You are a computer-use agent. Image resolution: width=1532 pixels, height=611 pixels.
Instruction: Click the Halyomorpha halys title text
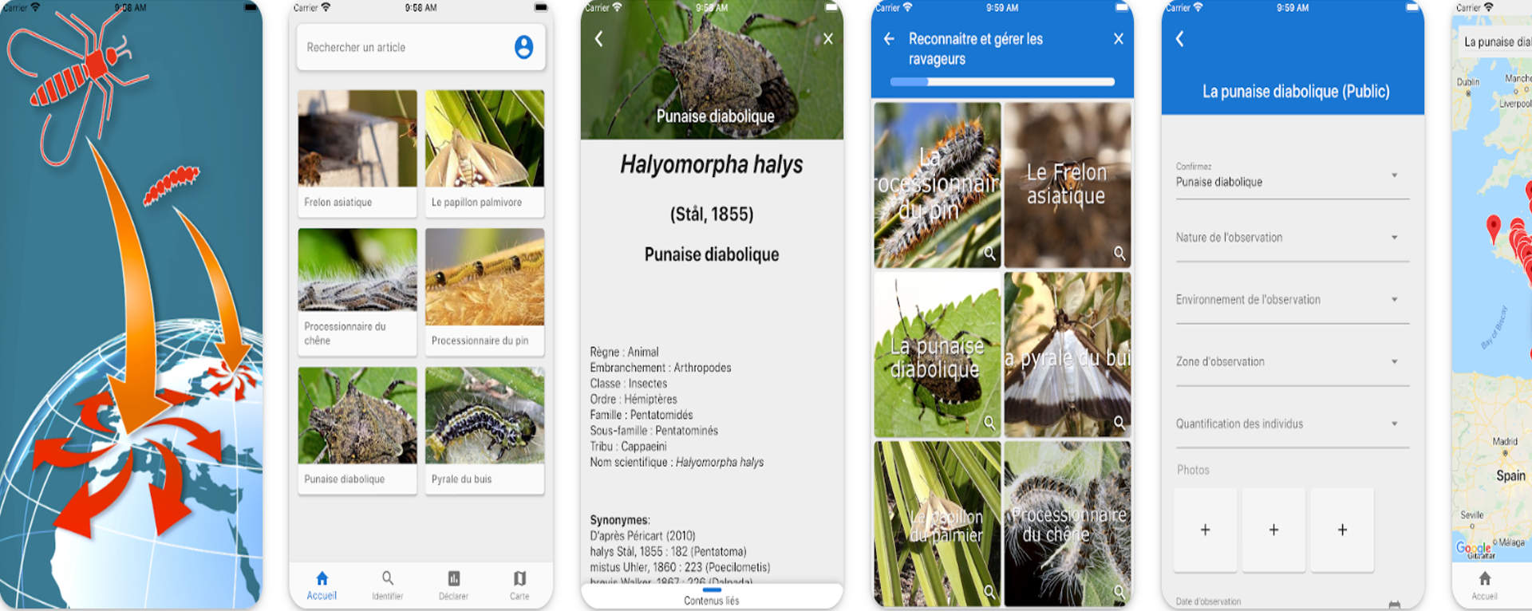(x=712, y=164)
